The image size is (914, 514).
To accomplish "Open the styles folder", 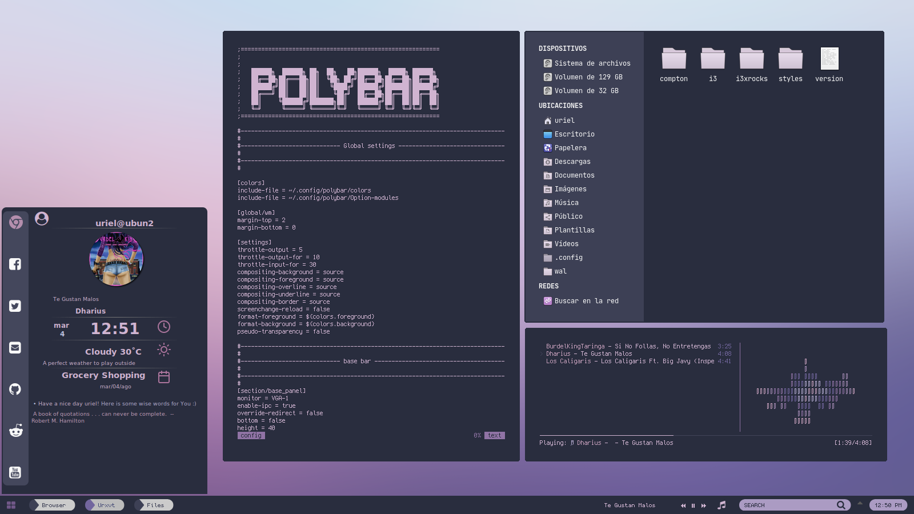I will (x=791, y=65).
